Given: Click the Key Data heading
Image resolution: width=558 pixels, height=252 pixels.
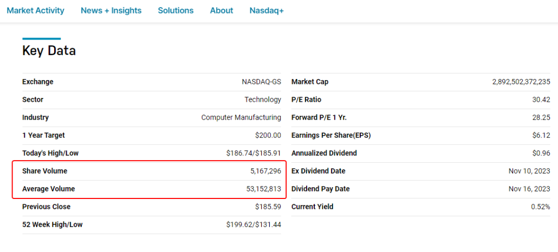Looking at the screenshot, I should (x=49, y=51).
